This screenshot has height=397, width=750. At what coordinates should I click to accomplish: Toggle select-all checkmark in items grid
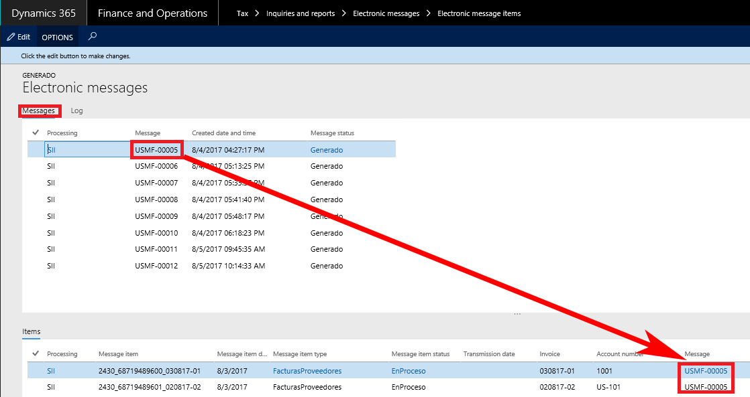click(x=36, y=353)
